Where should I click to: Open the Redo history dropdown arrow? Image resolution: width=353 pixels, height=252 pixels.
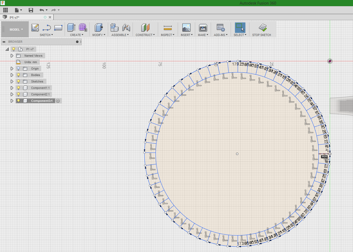pyautogui.click(x=59, y=10)
